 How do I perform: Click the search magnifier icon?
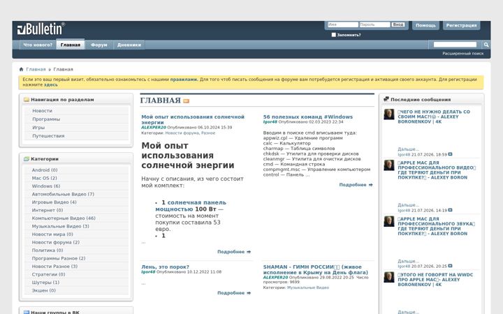[x=486, y=45]
